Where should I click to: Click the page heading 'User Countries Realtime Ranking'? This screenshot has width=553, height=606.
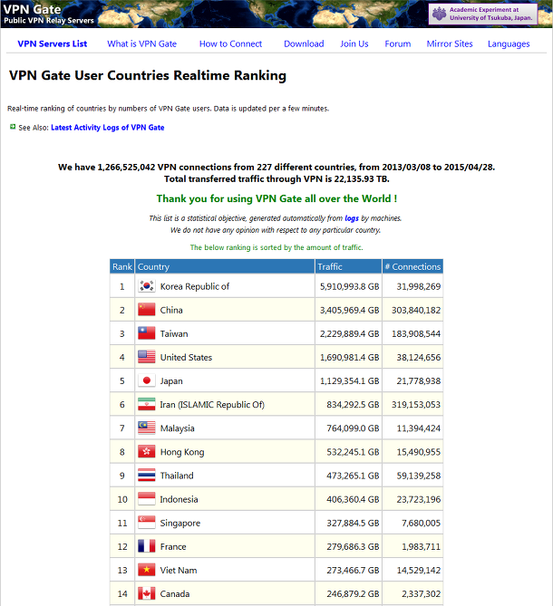[180, 75]
